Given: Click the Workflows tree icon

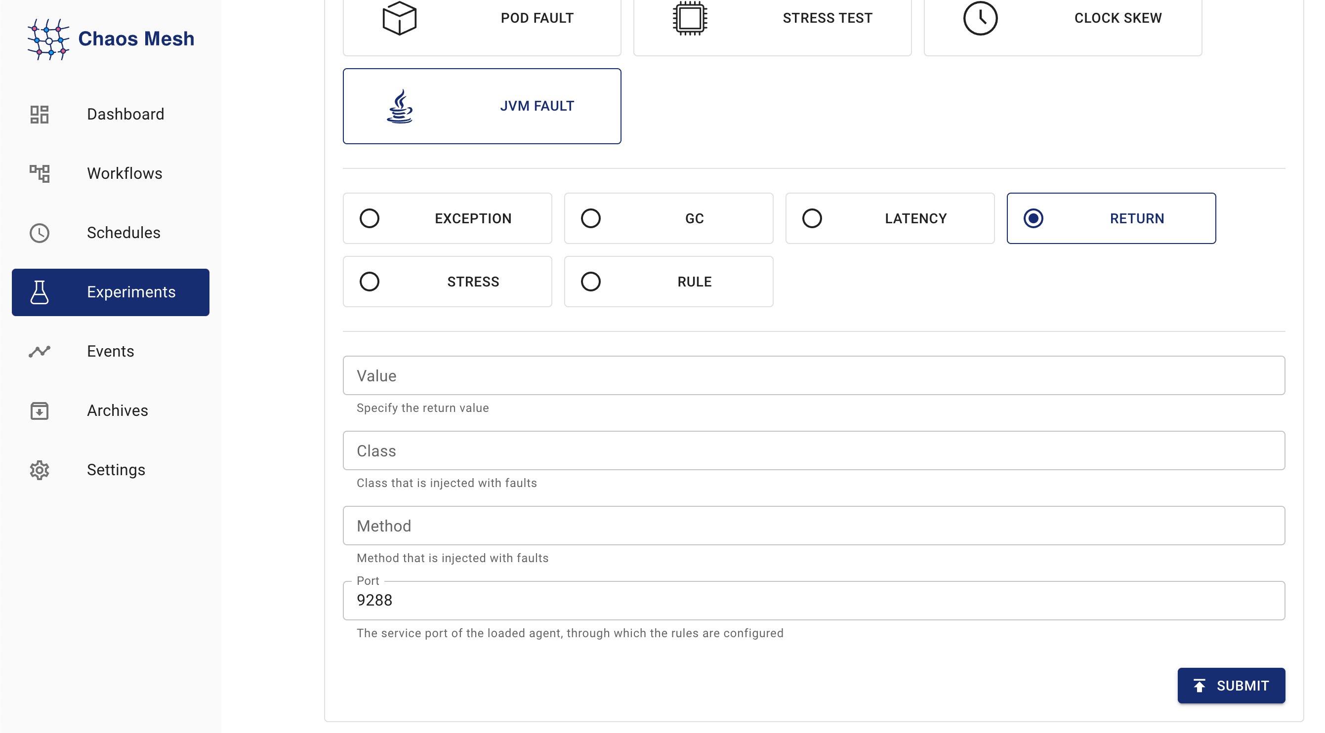Looking at the screenshot, I should tap(39, 173).
